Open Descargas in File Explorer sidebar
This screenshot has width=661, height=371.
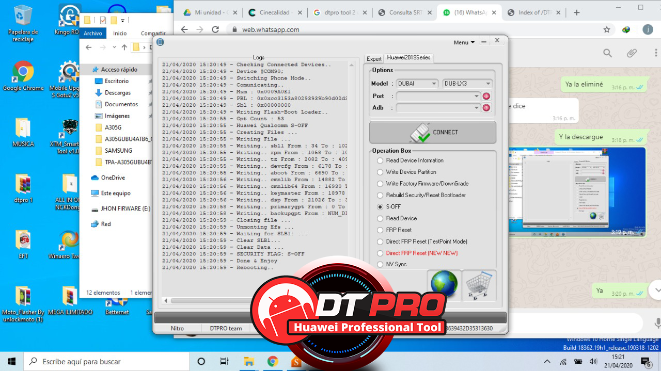tap(118, 93)
